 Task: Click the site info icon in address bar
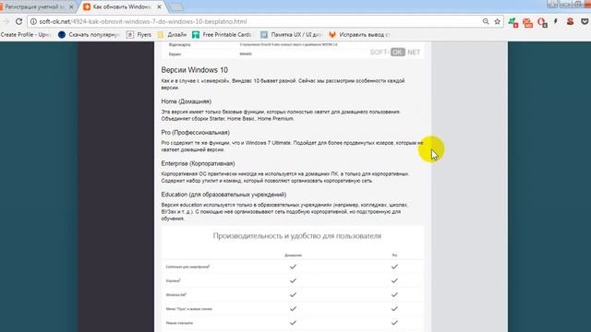pyautogui.click(x=33, y=21)
